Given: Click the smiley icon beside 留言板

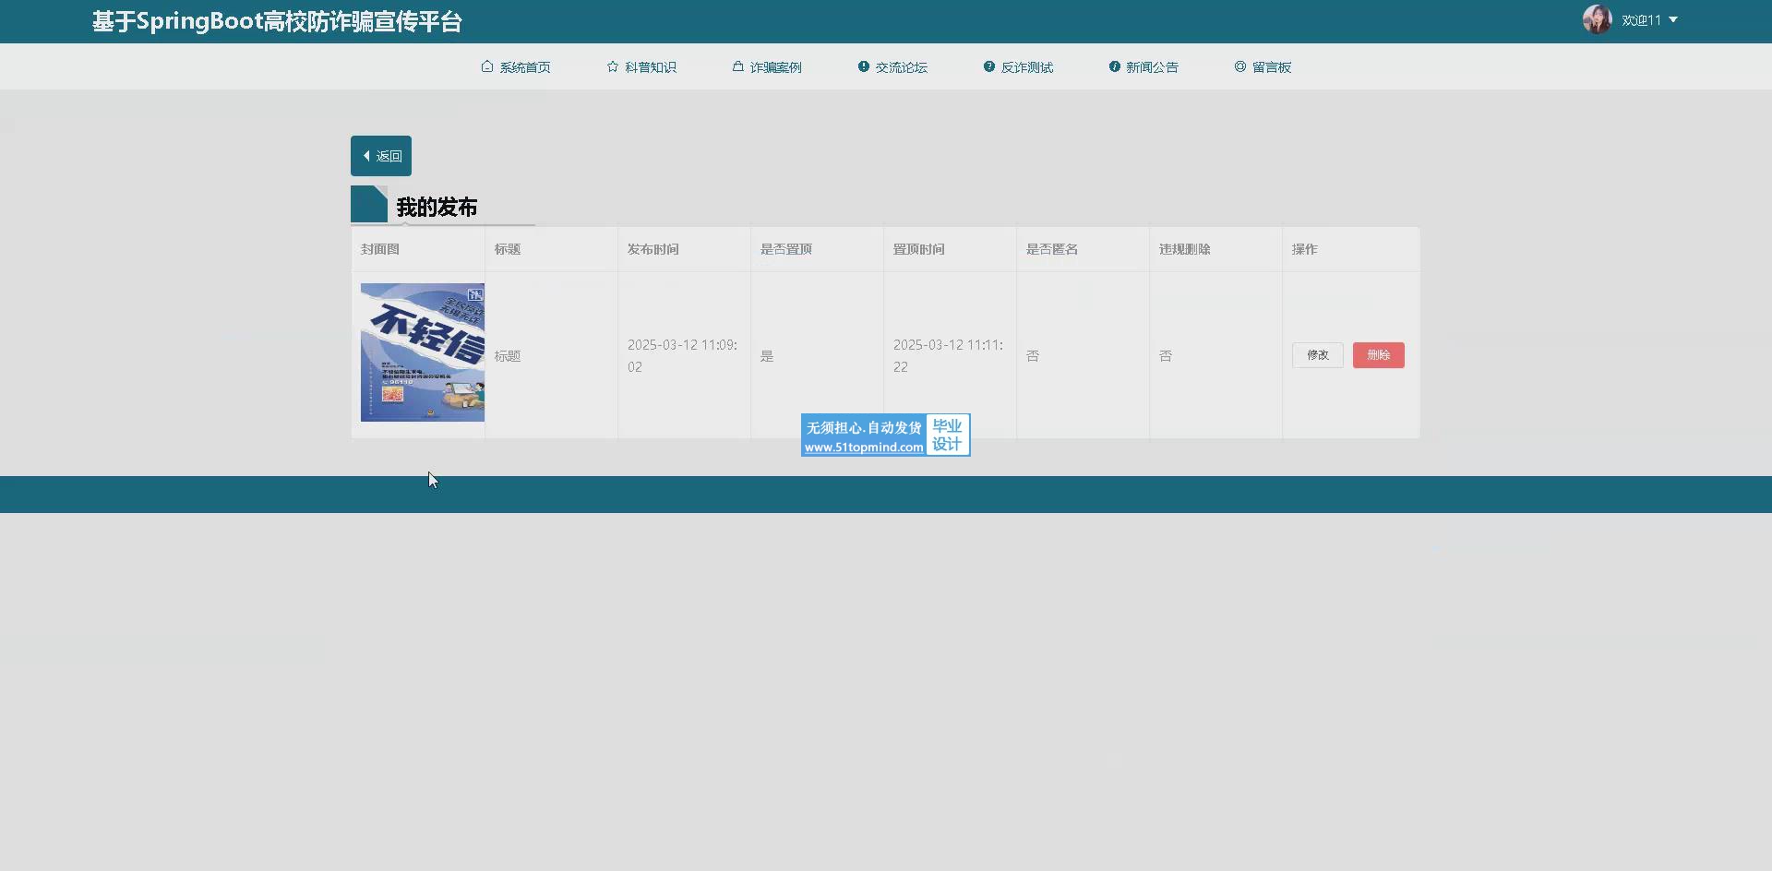Looking at the screenshot, I should pyautogui.click(x=1240, y=66).
